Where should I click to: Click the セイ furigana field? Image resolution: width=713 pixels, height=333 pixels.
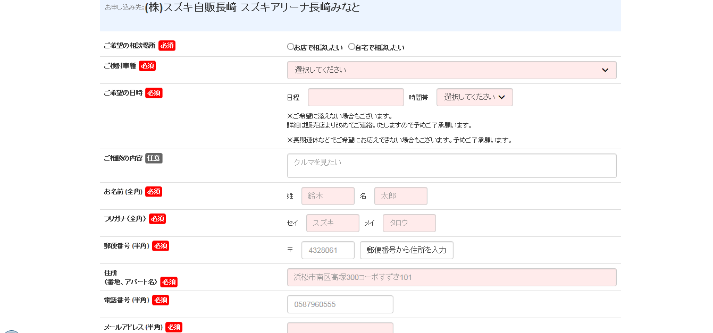point(333,223)
